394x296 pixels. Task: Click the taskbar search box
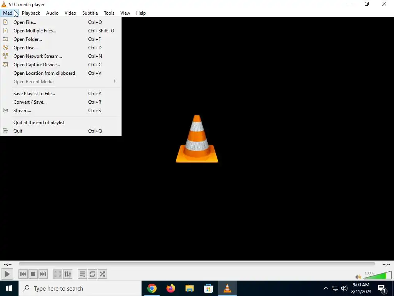[80, 288]
